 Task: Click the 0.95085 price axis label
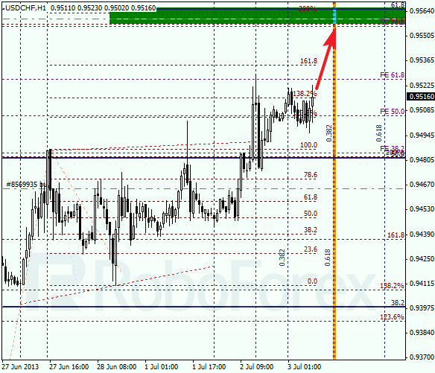point(421,110)
